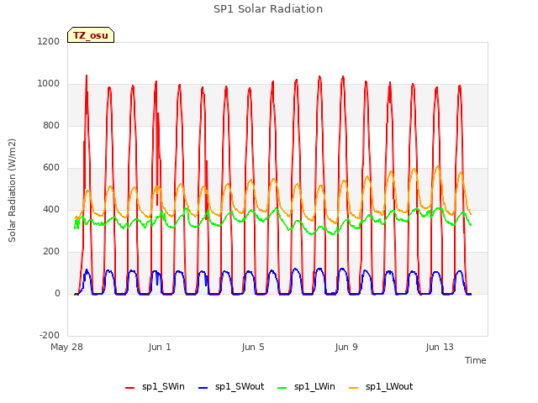
Task: Click the 1200 y-axis label
Action: [49, 42]
